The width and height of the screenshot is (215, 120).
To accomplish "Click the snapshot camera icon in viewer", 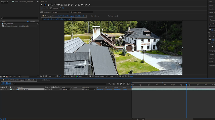I will pyautogui.click(x=72, y=77).
